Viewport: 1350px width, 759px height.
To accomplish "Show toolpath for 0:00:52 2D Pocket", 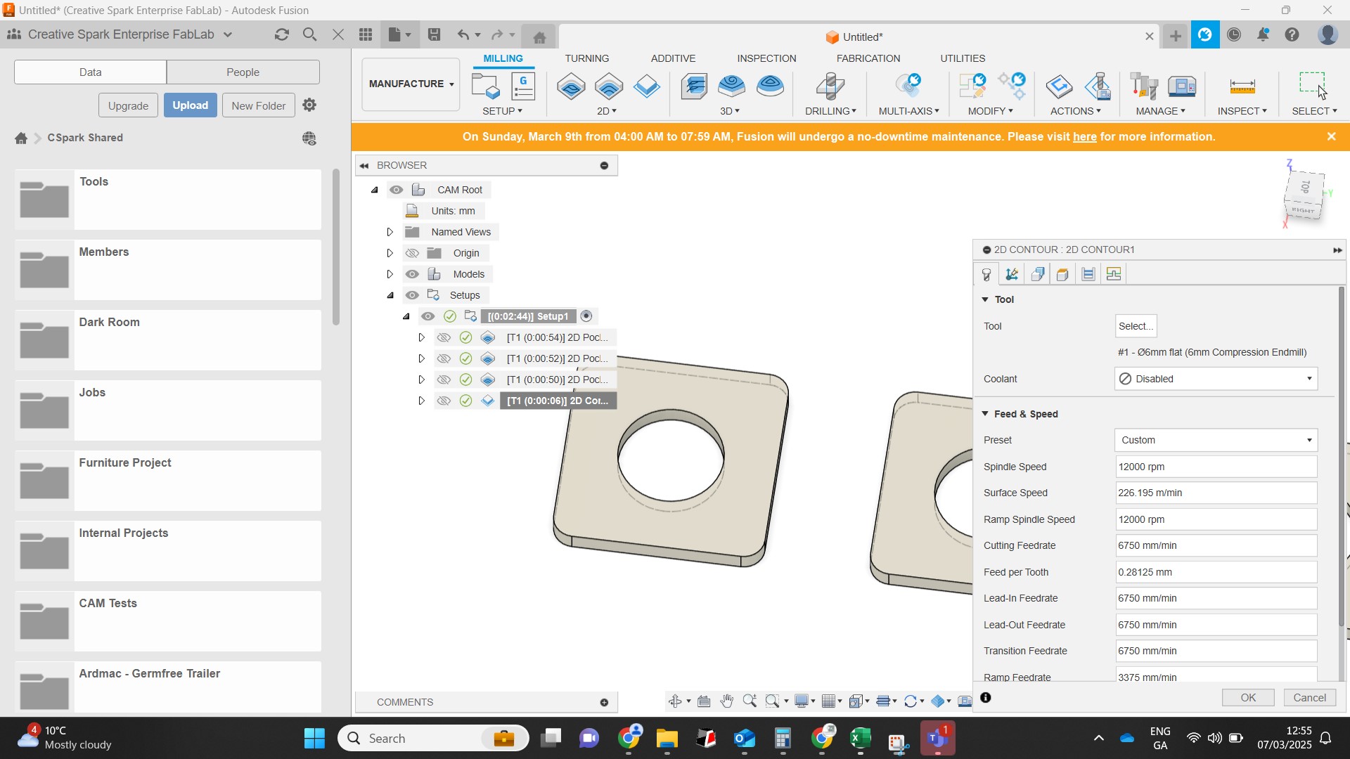I will [443, 358].
